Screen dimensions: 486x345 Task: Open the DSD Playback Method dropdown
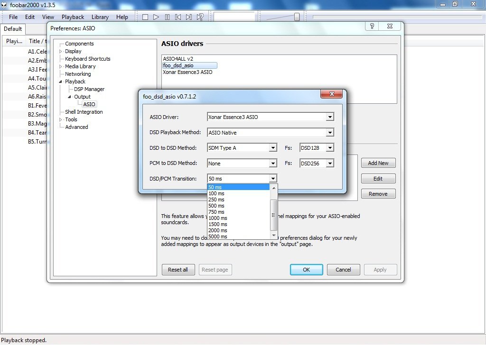[330, 132]
